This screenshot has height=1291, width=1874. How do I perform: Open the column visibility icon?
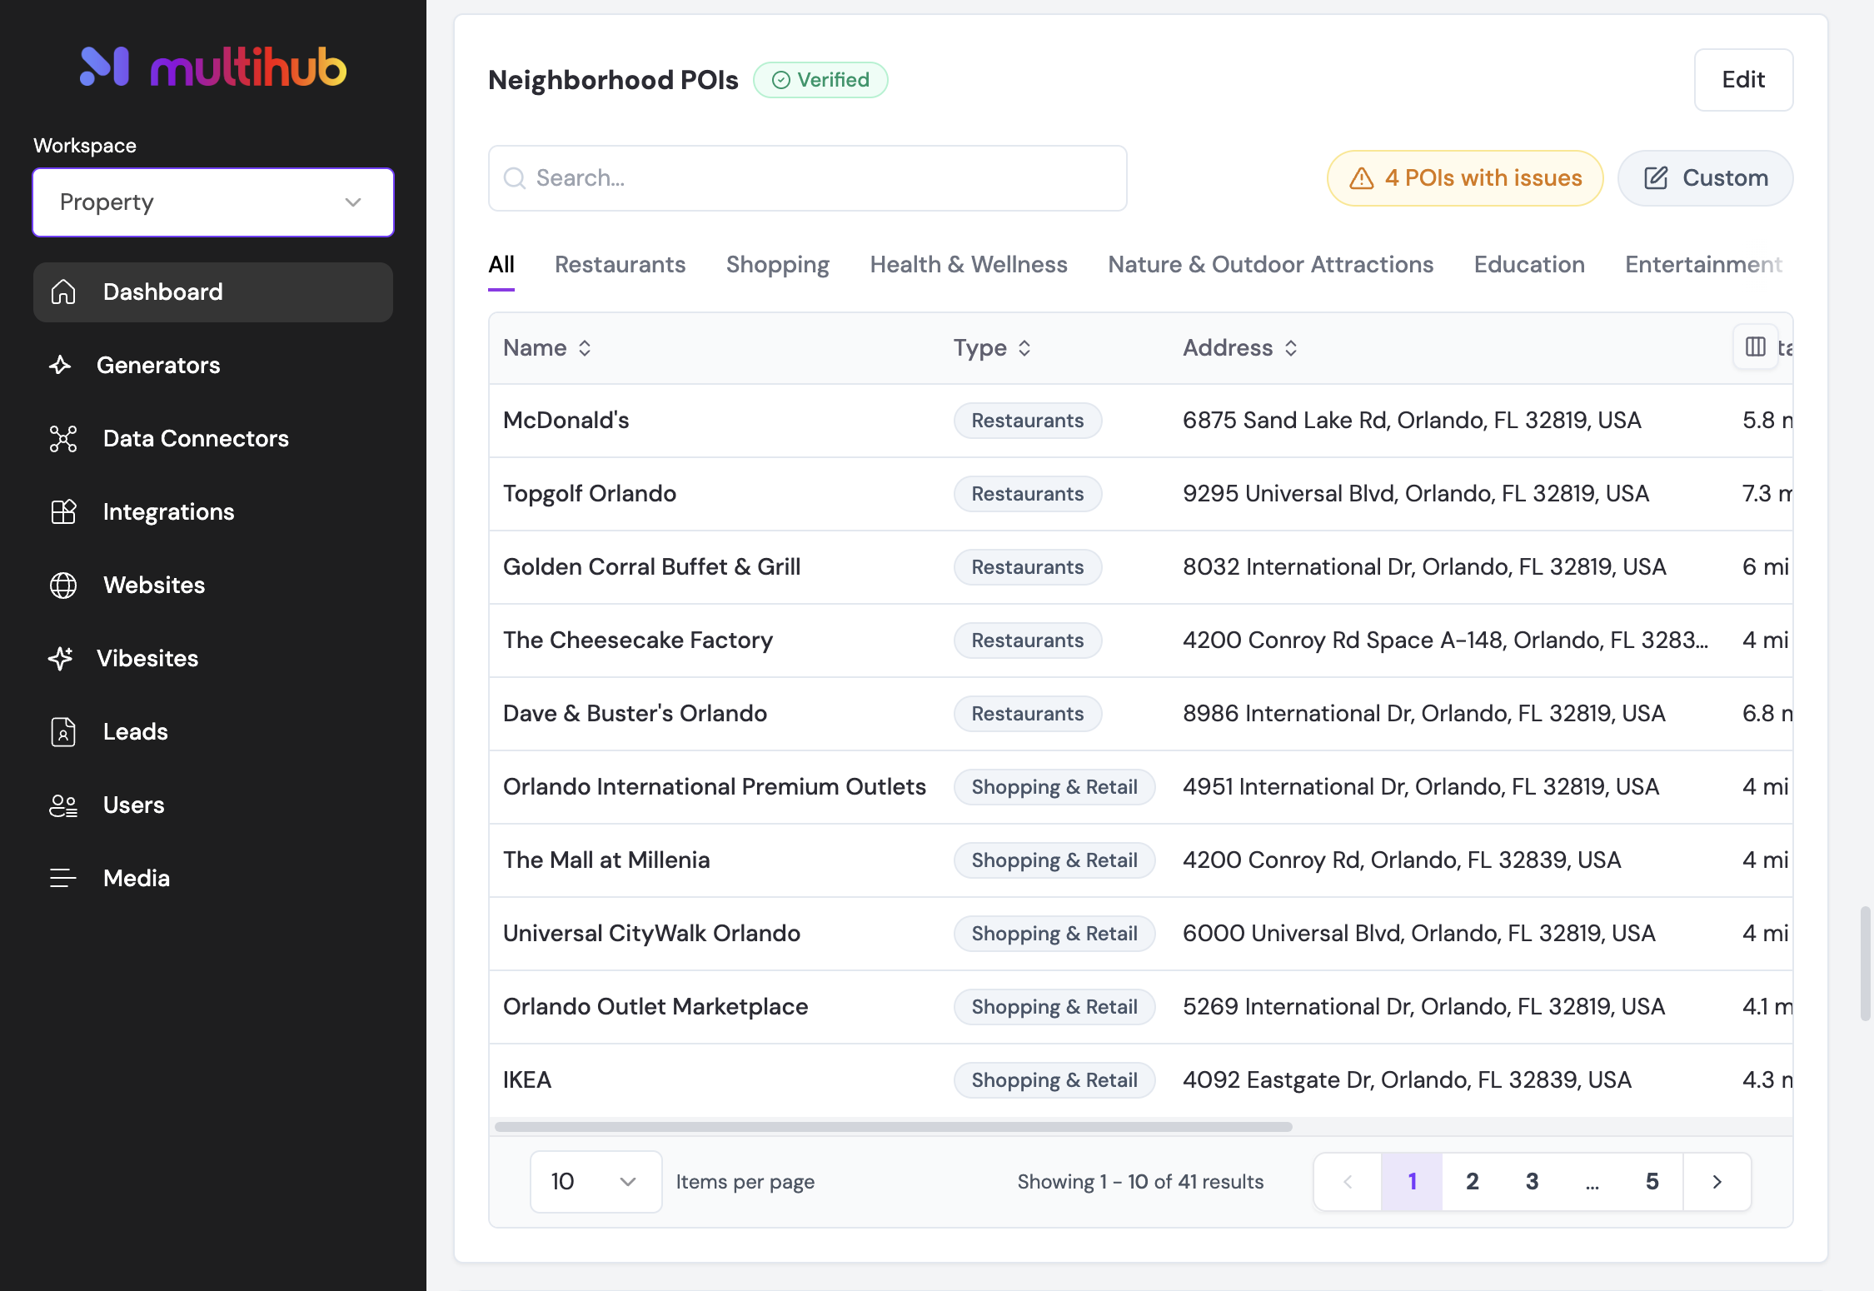pos(1756,346)
